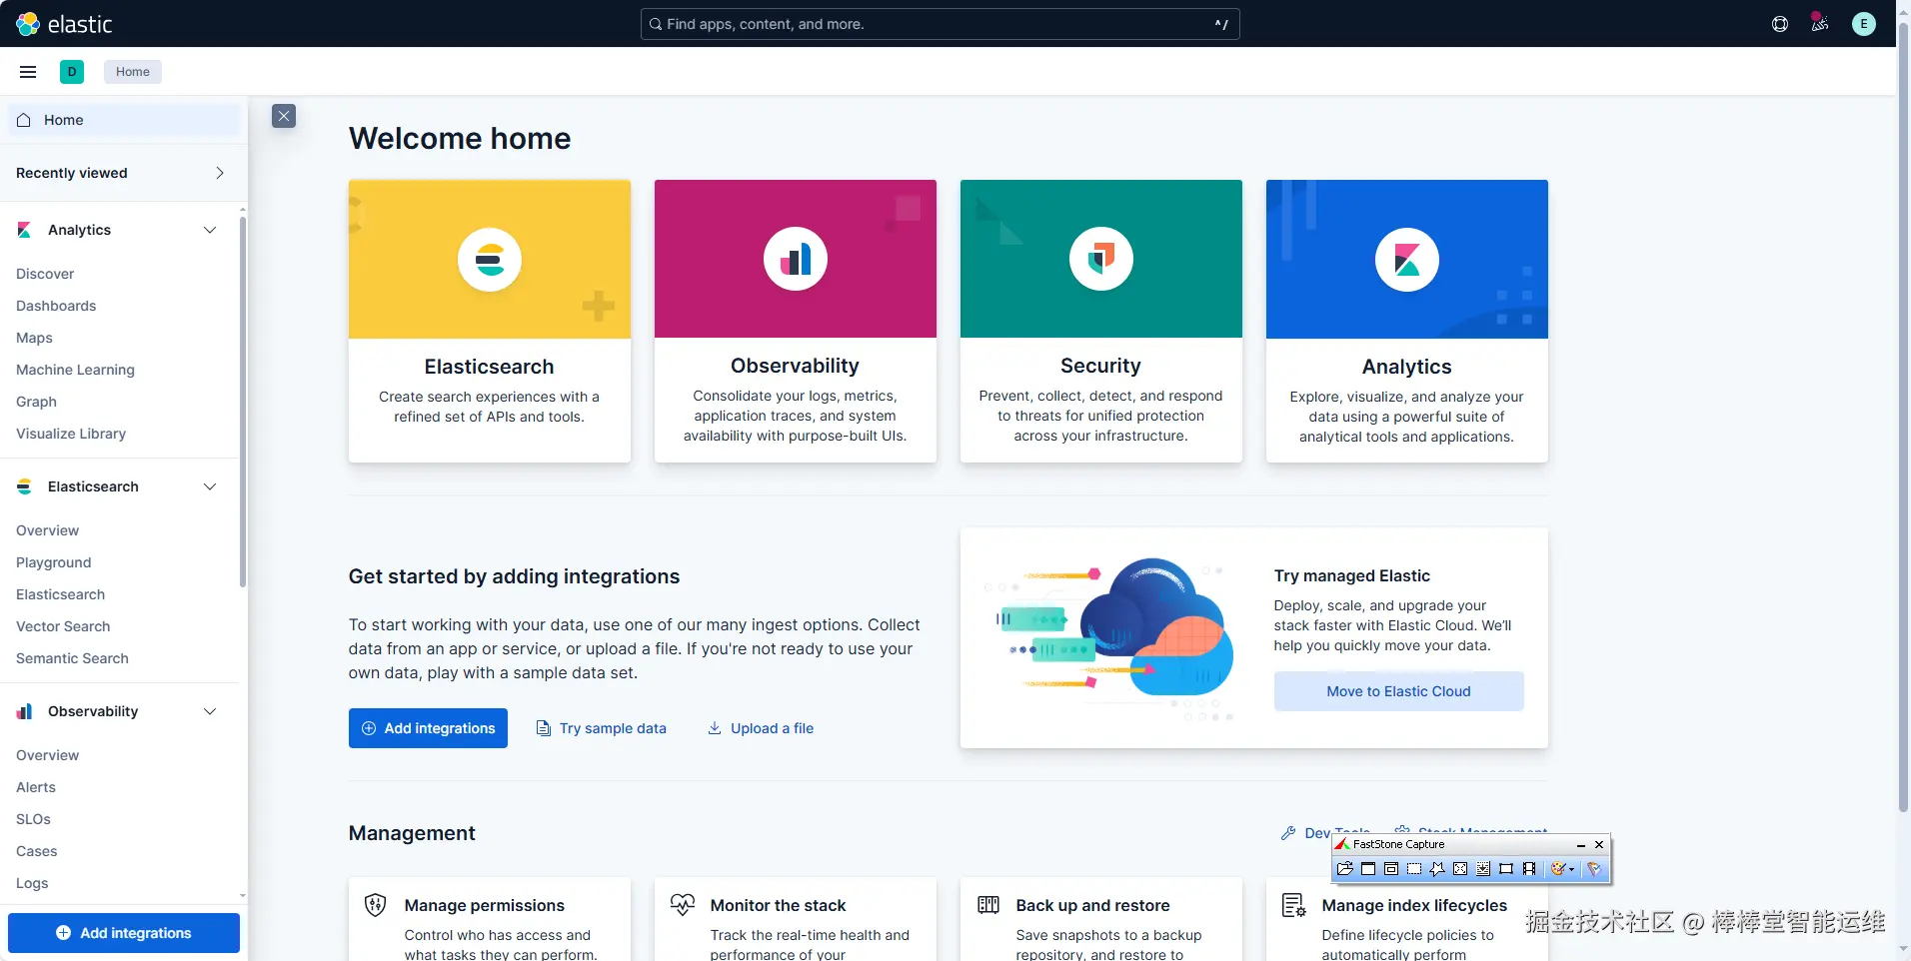
Task: Open Logs in the sidebar
Action: tap(32, 883)
